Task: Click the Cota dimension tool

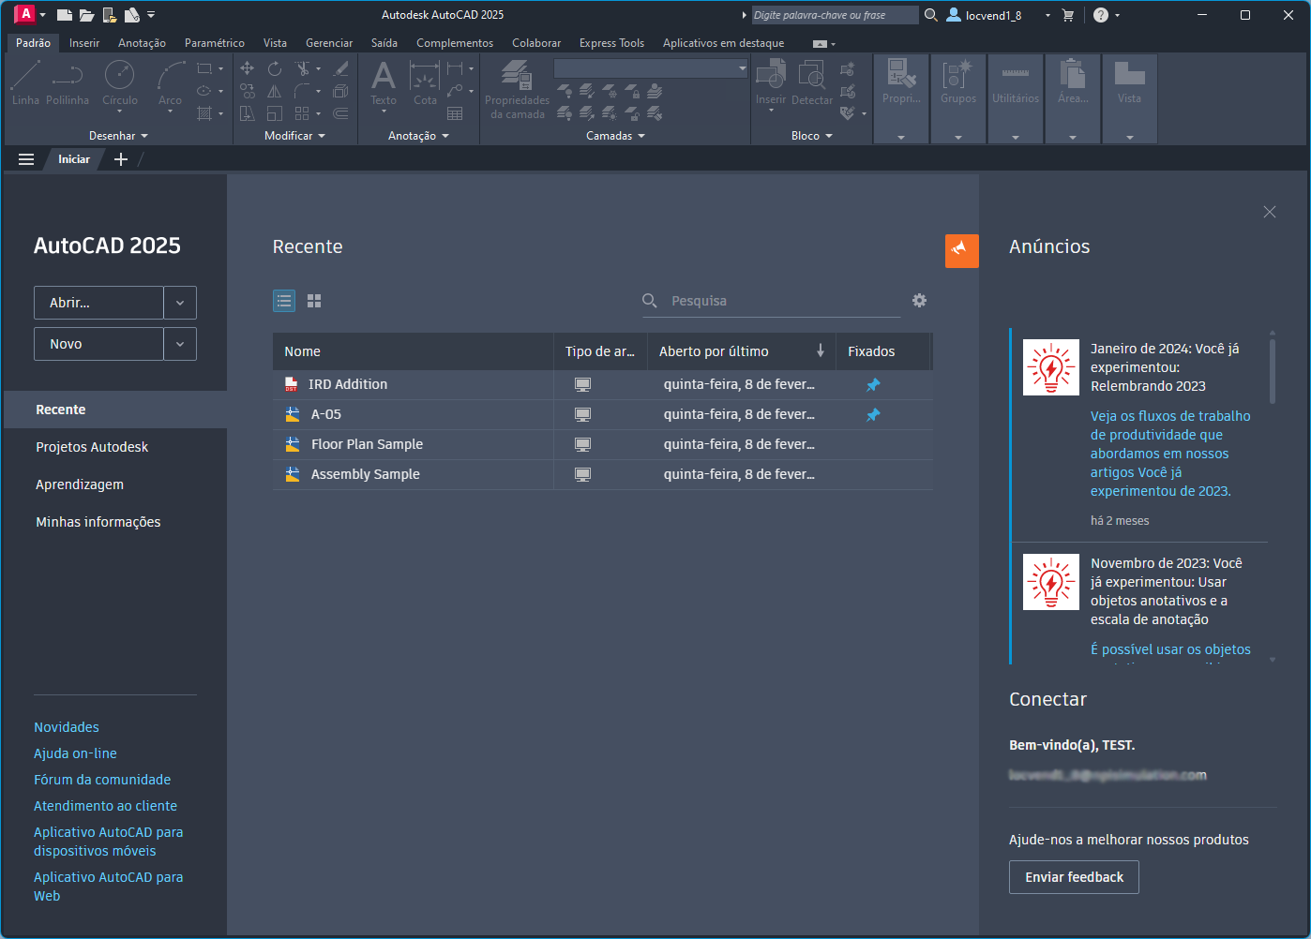Action: tap(425, 82)
